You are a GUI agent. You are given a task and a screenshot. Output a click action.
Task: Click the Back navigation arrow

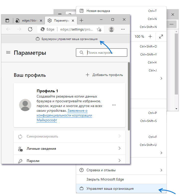coord(8,29)
